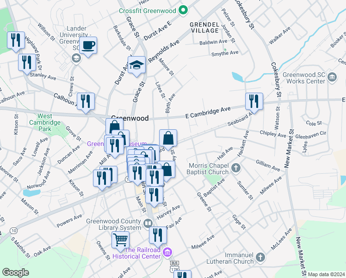
Task: Click the West Cambridge Park label
Action: (x=45, y=122)
